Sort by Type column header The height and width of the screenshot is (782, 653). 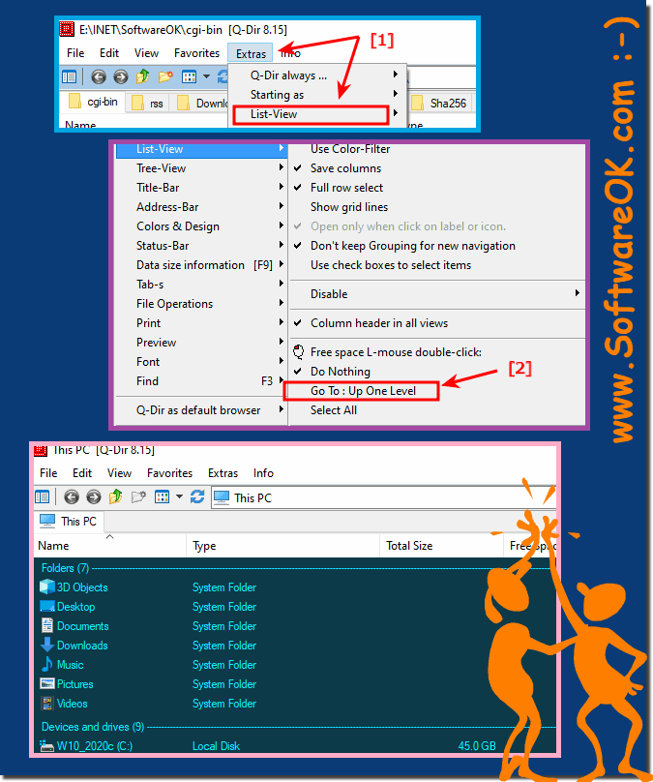click(x=283, y=546)
